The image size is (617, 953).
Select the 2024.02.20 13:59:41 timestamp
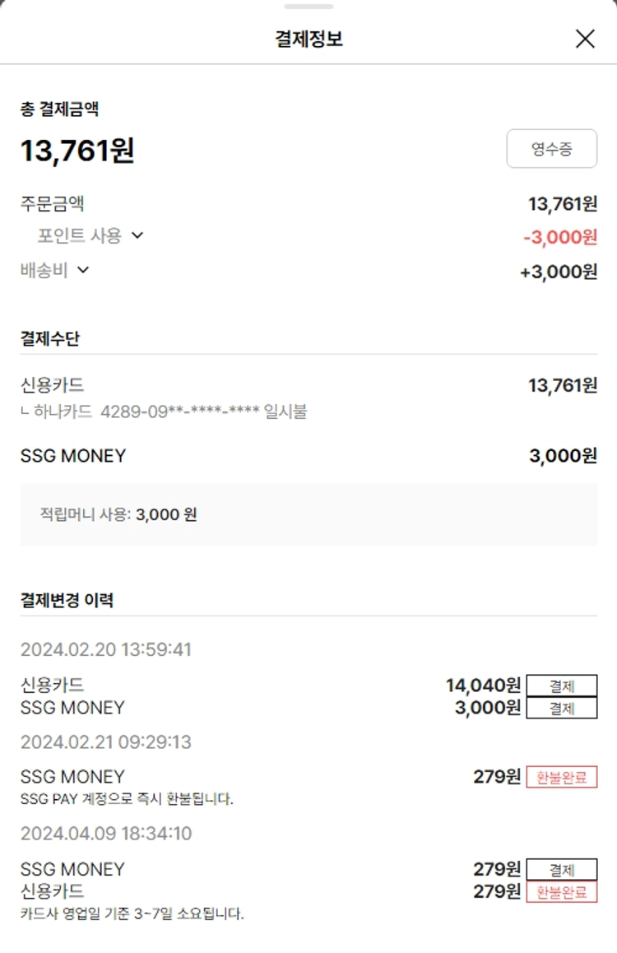click(x=106, y=649)
